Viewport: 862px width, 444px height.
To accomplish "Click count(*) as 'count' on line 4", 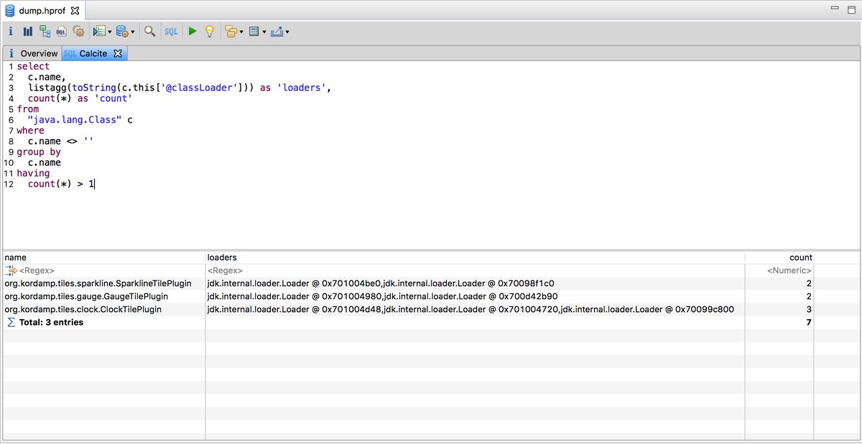I will (80, 98).
